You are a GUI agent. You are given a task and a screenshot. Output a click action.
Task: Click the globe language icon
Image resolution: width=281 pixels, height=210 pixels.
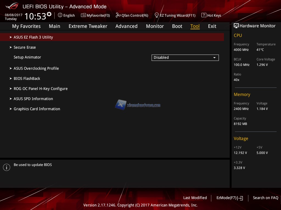coord(60,15)
